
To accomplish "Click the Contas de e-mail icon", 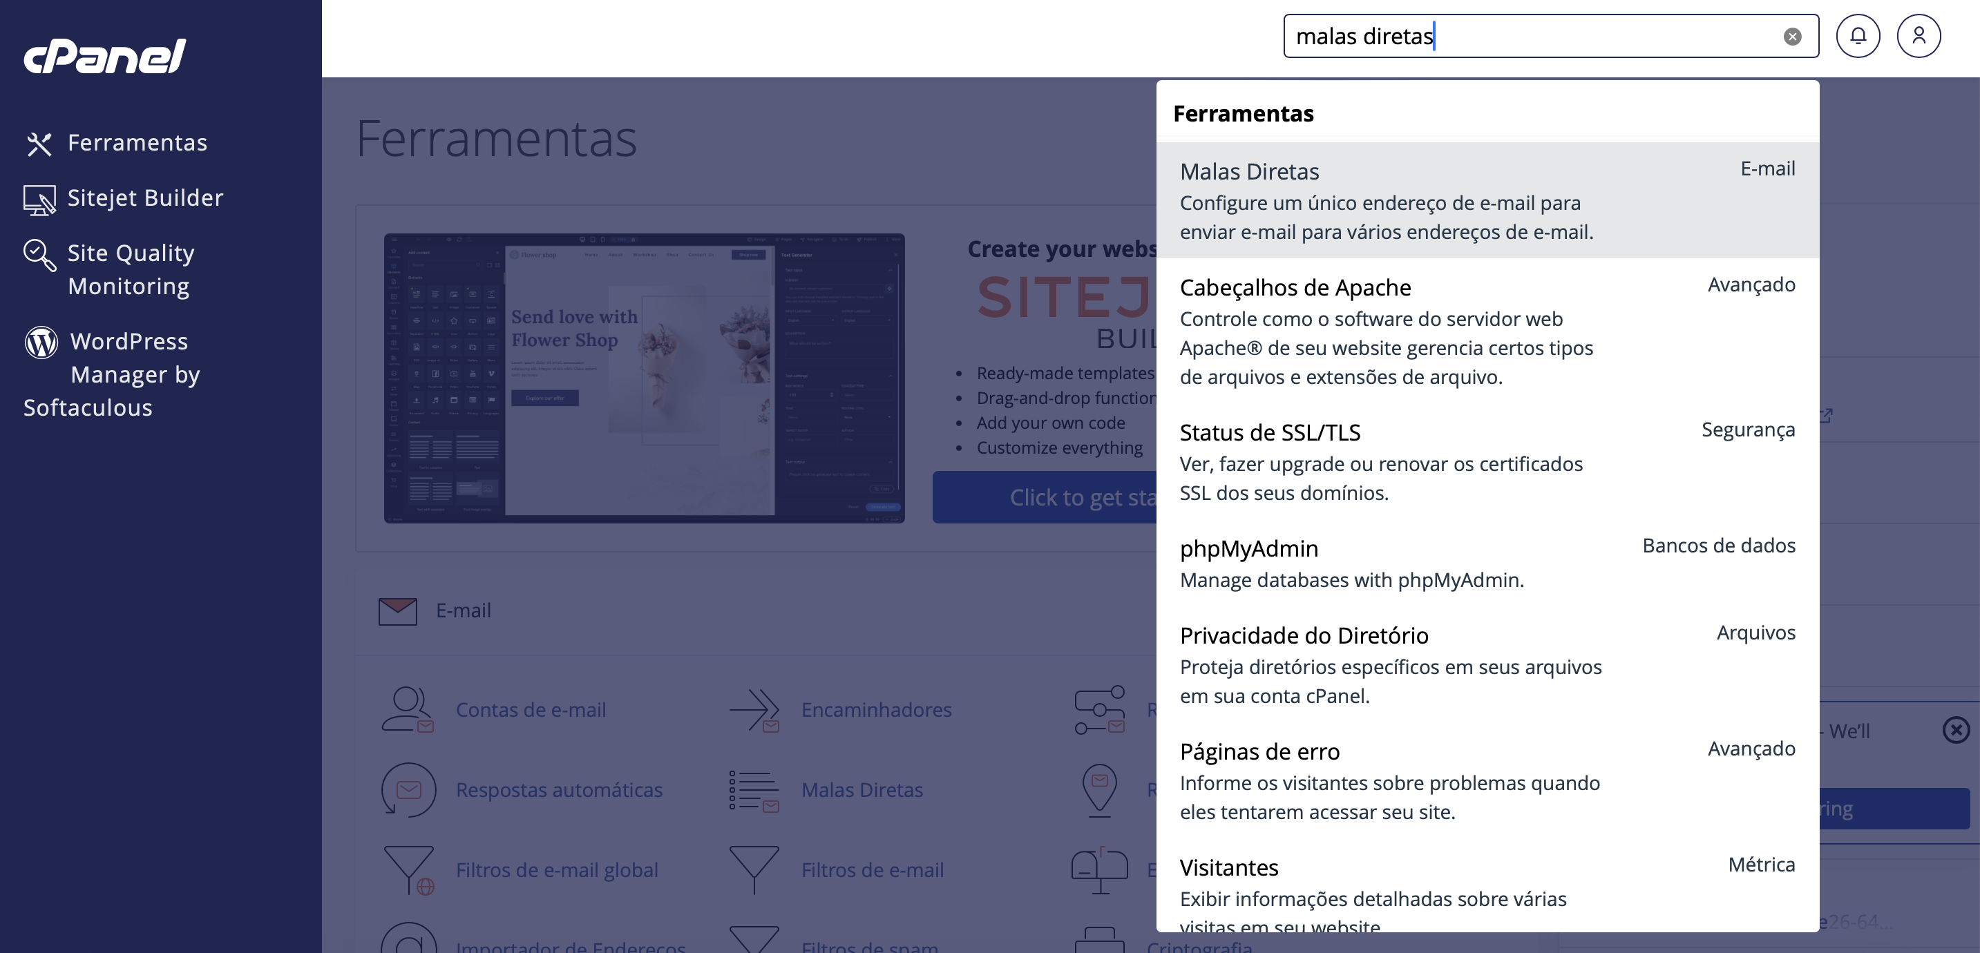I will point(408,709).
